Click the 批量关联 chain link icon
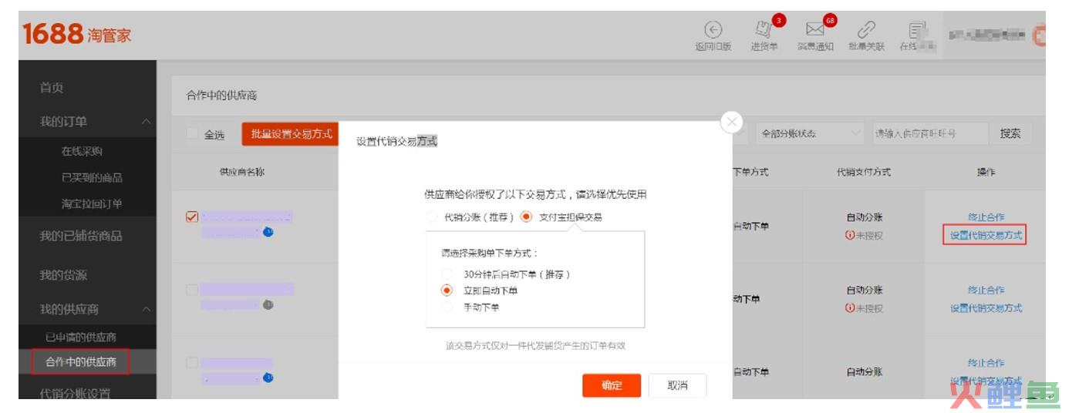Screen dimensions: 1079x413 [x=866, y=30]
